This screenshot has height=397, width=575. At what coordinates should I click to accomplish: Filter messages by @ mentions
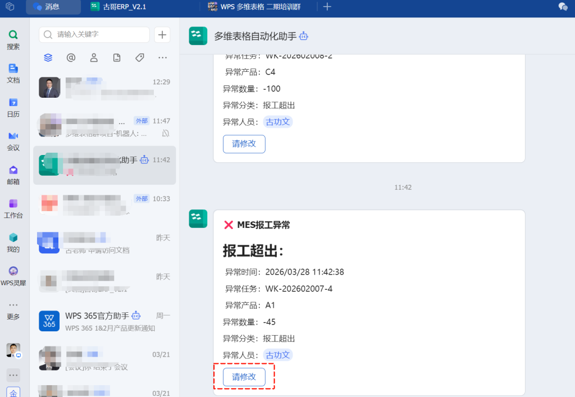click(71, 57)
